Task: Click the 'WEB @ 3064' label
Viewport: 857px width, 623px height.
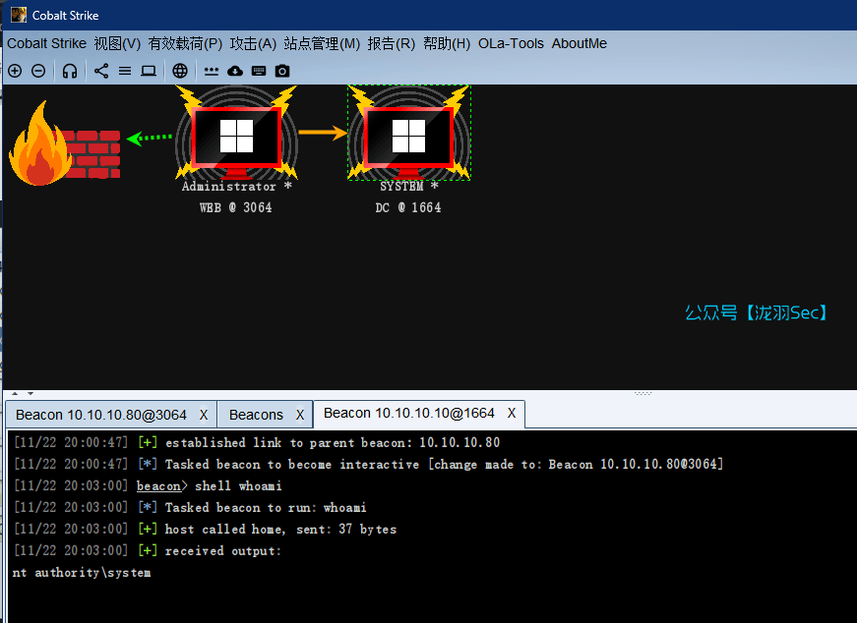Action: click(x=235, y=208)
